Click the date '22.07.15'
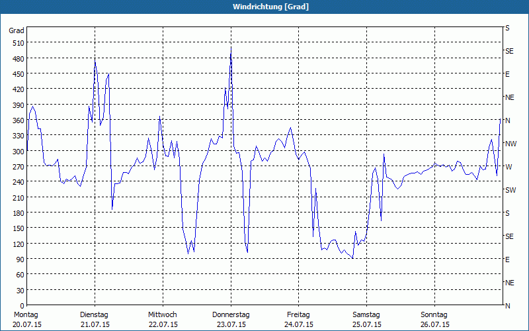This screenshot has width=529, height=331. pyautogui.click(x=163, y=324)
